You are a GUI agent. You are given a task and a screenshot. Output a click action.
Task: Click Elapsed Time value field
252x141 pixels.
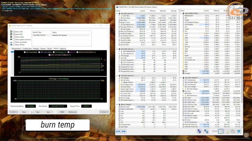(86, 106)
